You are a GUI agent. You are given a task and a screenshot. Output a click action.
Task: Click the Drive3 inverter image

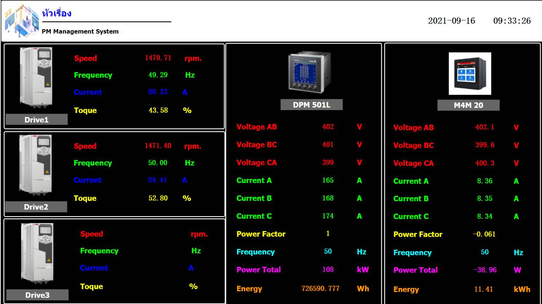tap(37, 254)
